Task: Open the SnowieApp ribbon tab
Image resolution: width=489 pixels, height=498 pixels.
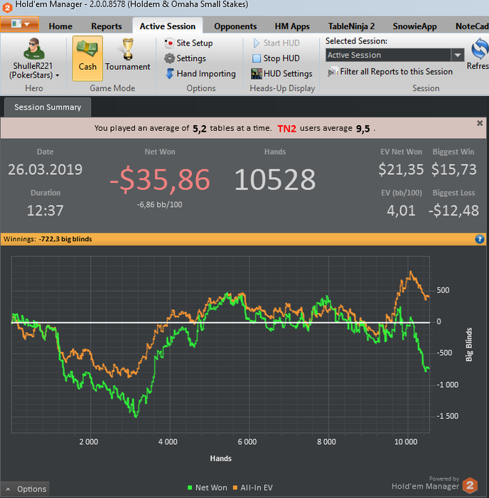Action: [414, 26]
